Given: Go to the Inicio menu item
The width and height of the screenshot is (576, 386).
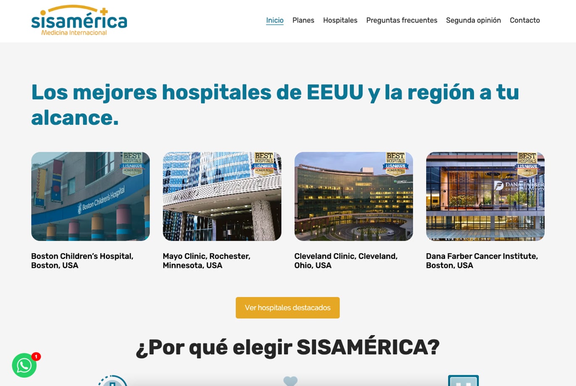Looking at the screenshot, I should pyautogui.click(x=275, y=20).
